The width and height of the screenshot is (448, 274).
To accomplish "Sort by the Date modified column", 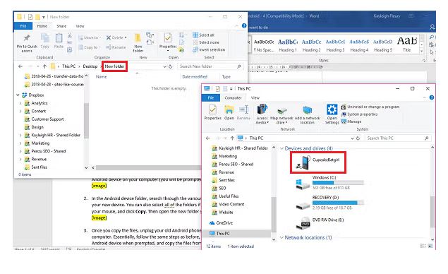I will pyautogui.click(x=195, y=77).
